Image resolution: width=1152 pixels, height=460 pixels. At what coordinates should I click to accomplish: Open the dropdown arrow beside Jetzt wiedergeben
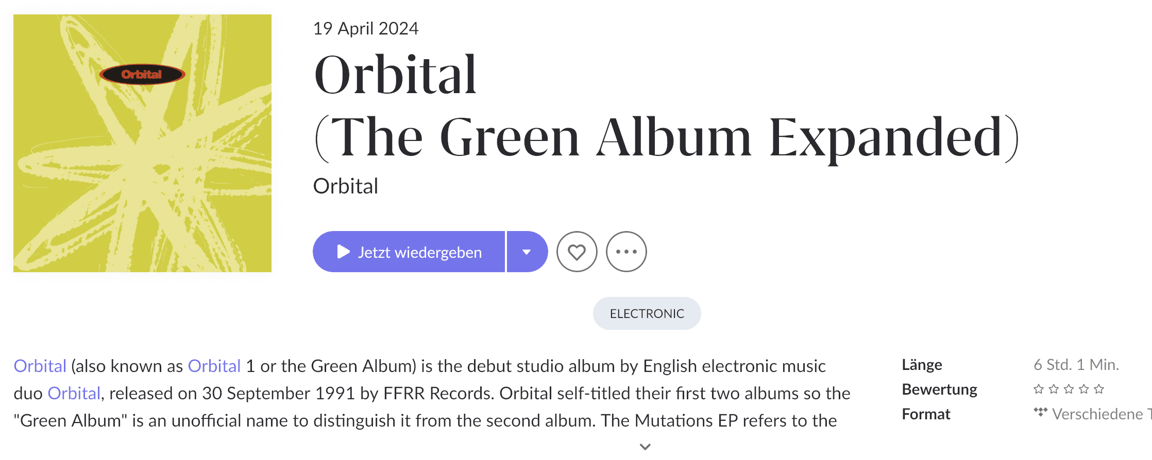[527, 252]
